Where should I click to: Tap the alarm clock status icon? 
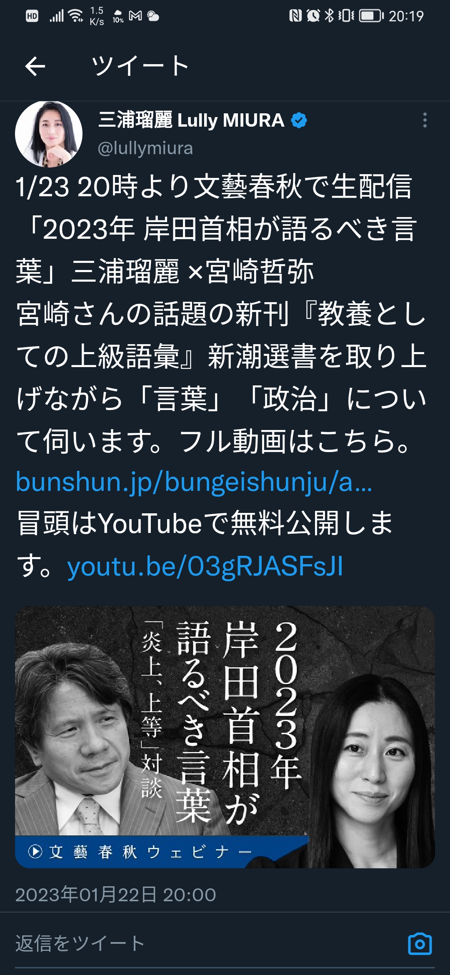pyautogui.click(x=313, y=16)
